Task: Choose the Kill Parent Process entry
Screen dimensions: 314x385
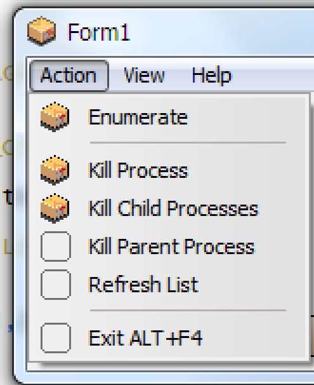Action: [x=171, y=247]
